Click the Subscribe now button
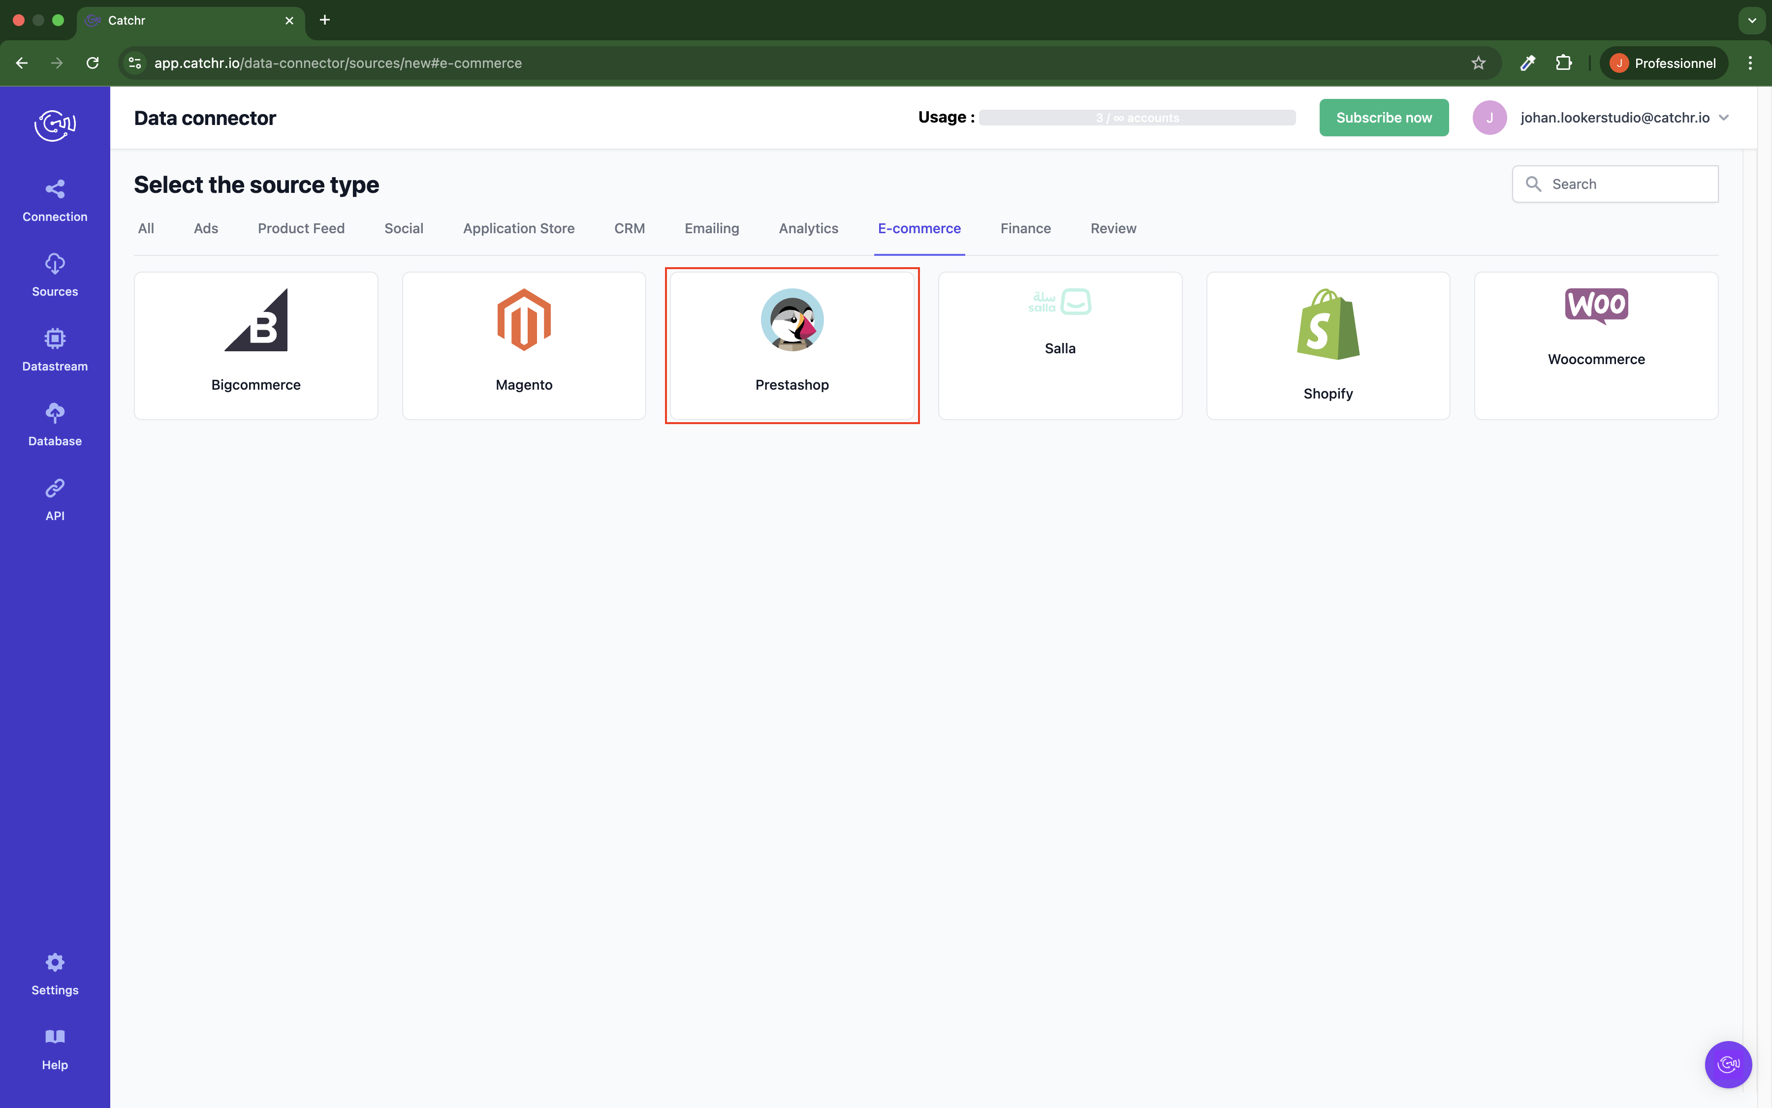 click(x=1384, y=117)
